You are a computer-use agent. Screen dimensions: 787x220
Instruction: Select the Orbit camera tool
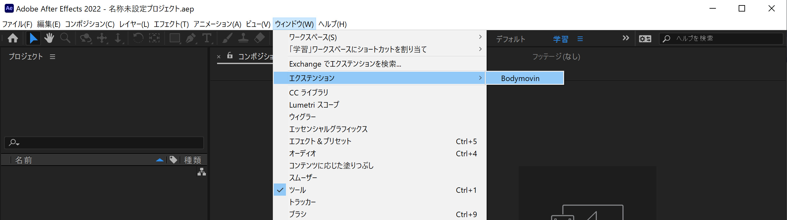pos(86,38)
